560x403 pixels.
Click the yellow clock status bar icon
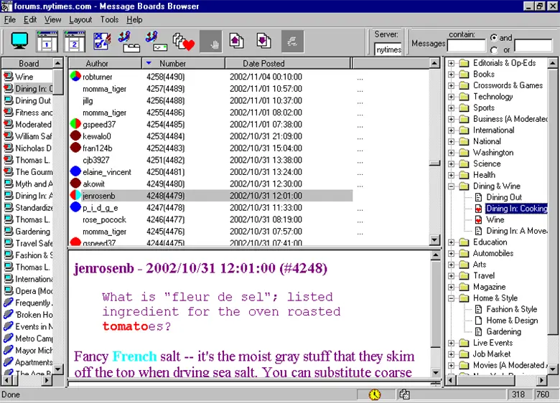[x=375, y=394]
